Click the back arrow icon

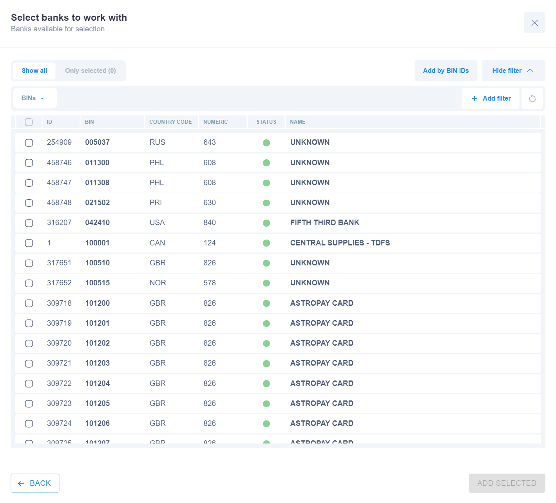click(21, 483)
